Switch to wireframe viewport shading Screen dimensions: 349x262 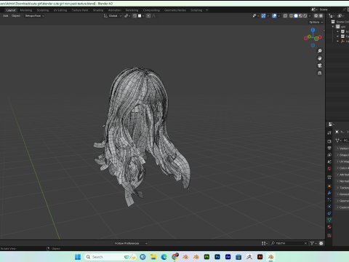[x=292, y=16]
